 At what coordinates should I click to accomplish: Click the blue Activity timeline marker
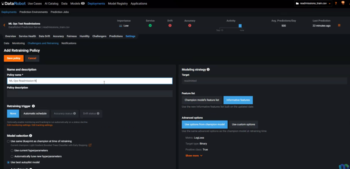coord(240,26)
